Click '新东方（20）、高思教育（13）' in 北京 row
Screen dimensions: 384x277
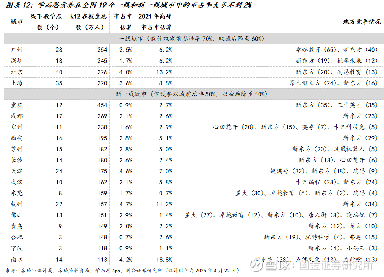pyautogui.click(x=337, y=72)
